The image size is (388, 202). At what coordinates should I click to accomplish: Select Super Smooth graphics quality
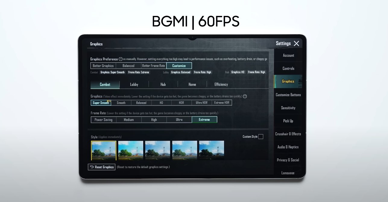(101, 103)
